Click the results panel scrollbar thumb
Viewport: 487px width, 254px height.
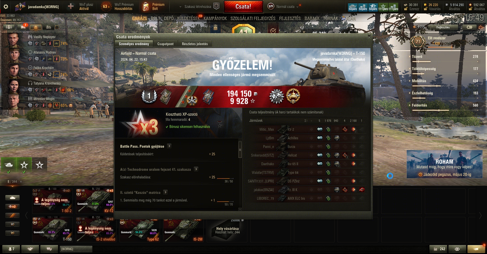click(240, 150)
